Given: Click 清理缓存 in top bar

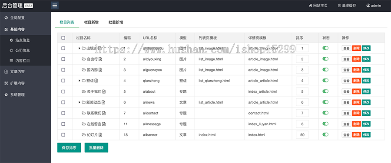Looking at the screenshot, I should point(347,6).
